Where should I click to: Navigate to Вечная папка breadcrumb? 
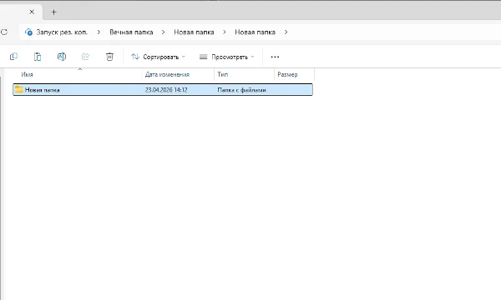tap(131, 32)
